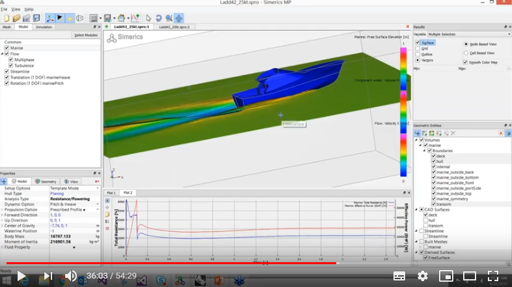Screen dimensions: 512x287
Task: Expand the Propulsion Option property row
Action: [x=3, y=209]
